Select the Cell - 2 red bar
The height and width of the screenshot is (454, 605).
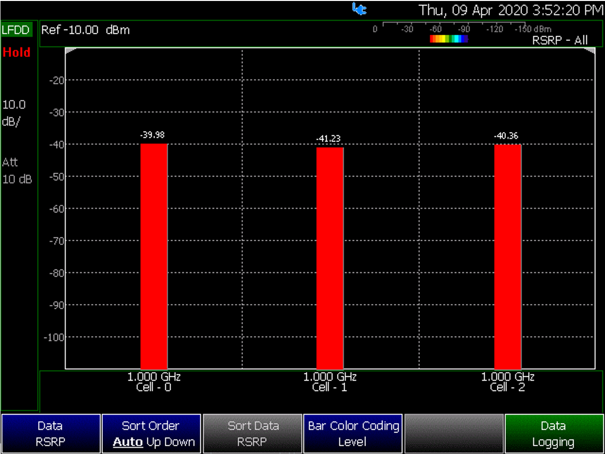click(507, 257)
